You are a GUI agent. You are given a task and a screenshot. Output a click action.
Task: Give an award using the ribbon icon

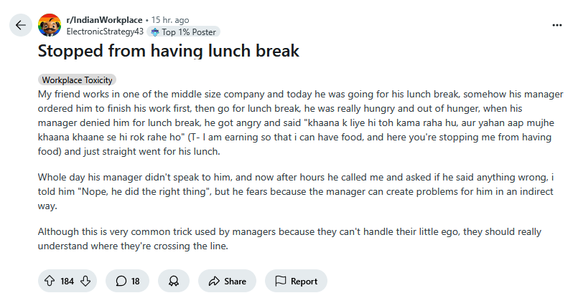[x=174, y=281]
